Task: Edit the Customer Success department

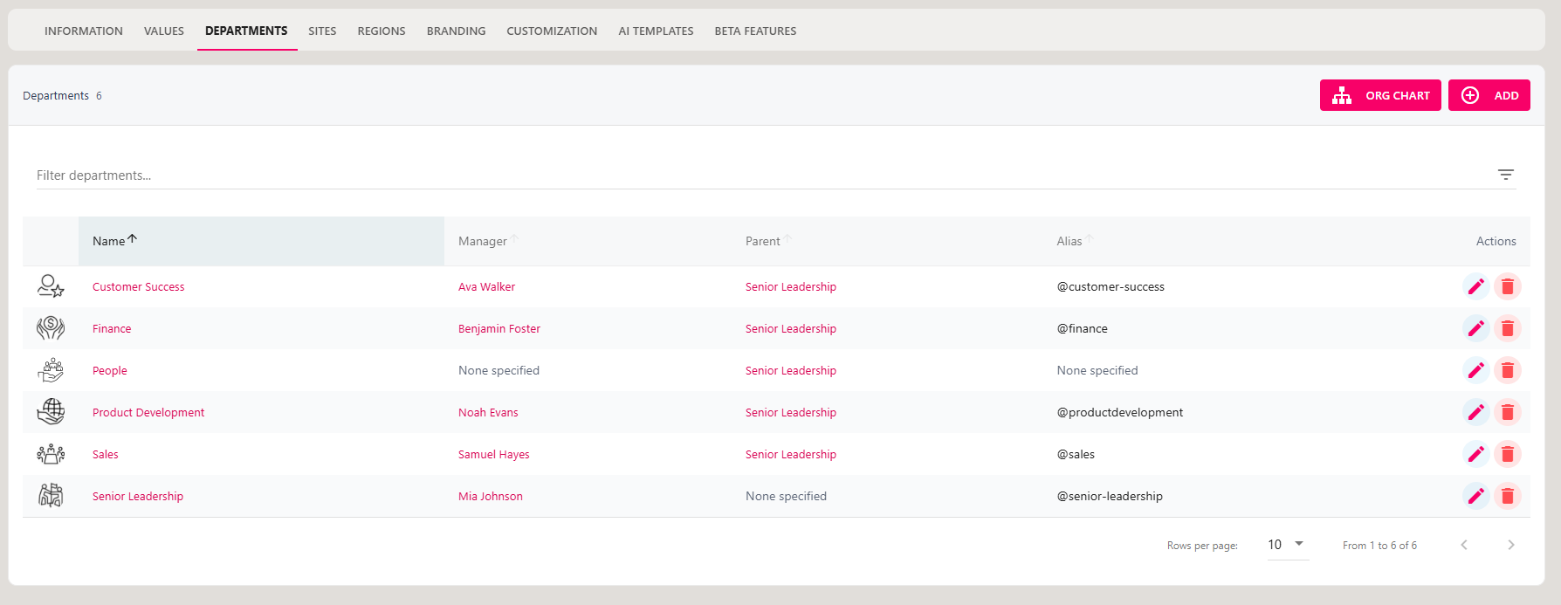Action: coord(1475,286)
